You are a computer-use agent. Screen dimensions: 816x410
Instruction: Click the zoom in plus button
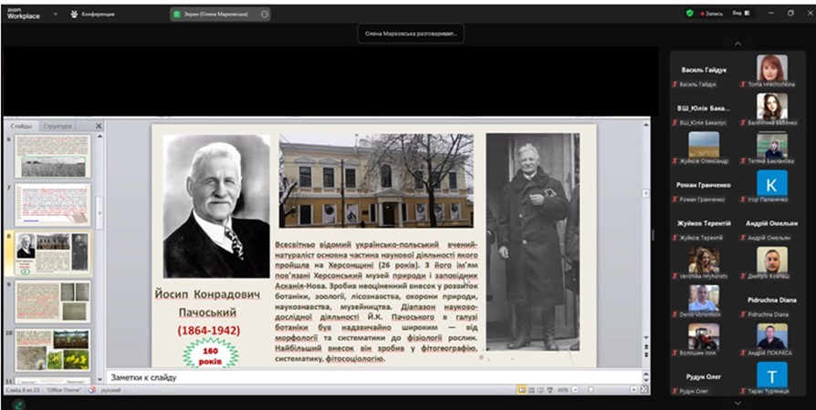click(x=633, y=390)
